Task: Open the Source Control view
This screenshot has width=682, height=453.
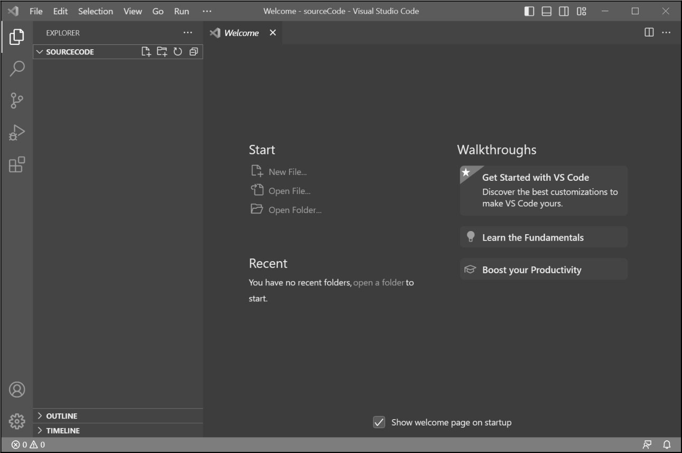Action: click(17, 100)
